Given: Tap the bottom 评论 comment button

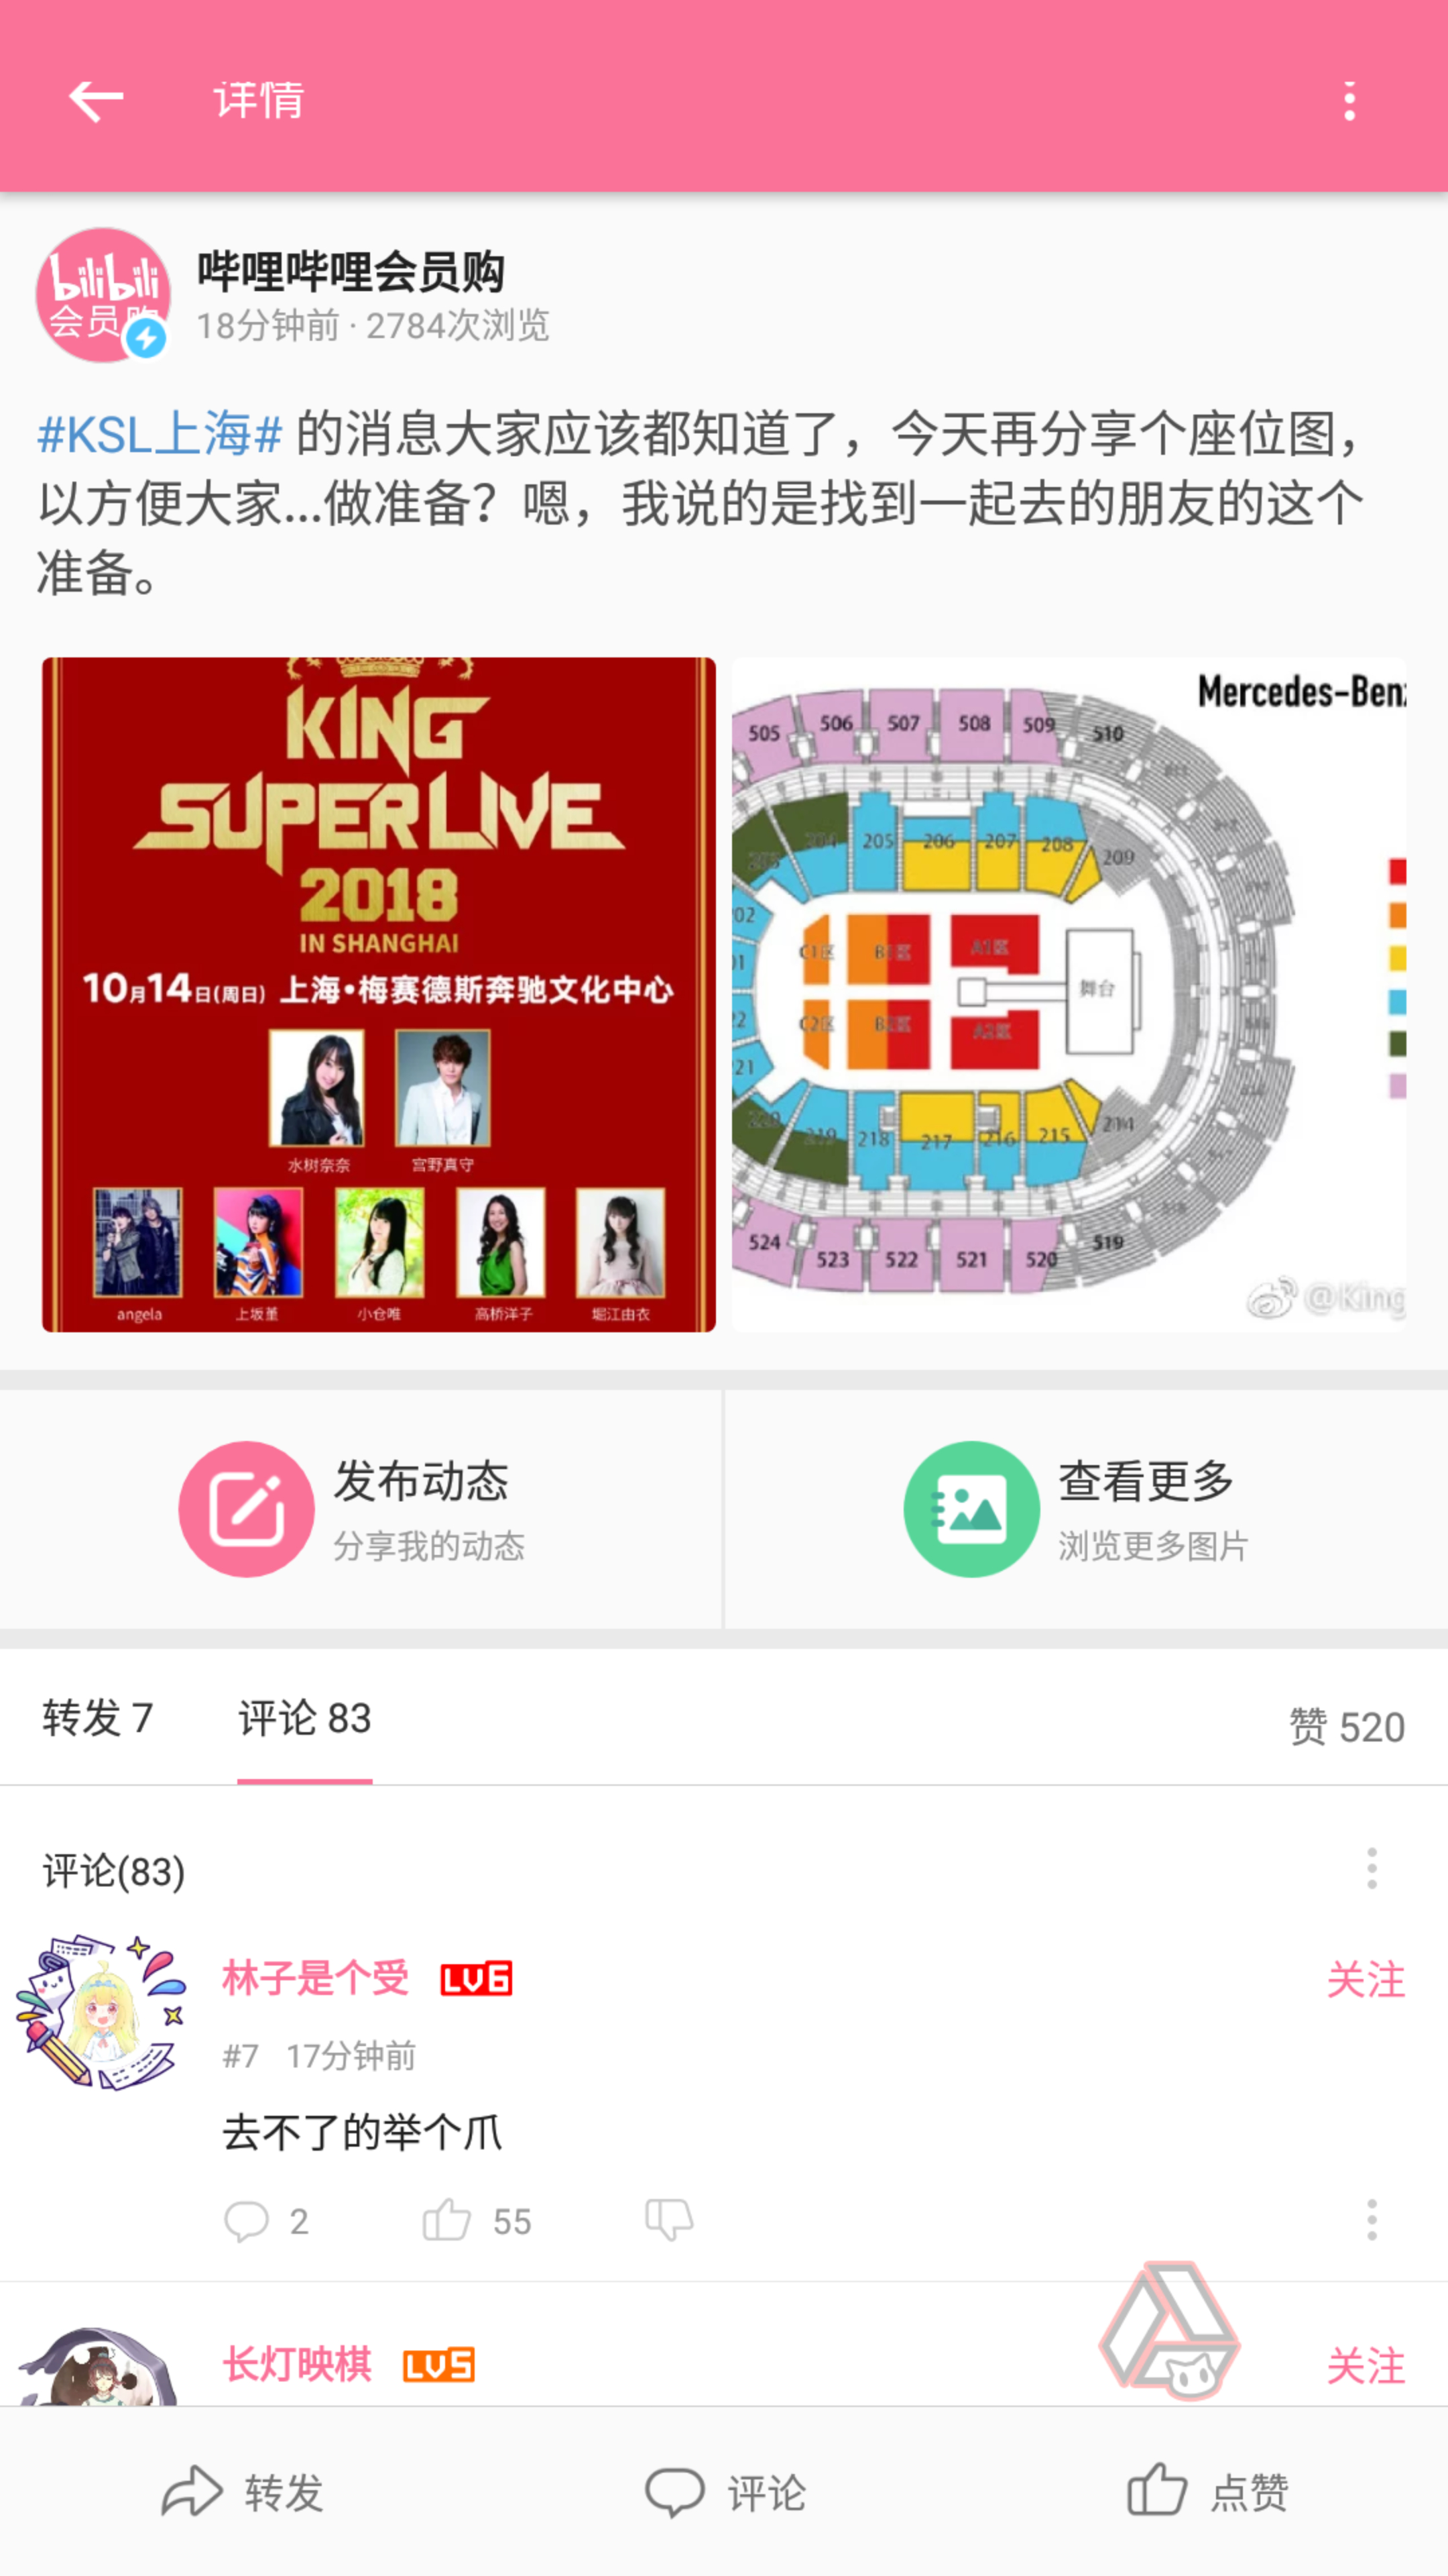Looking at the screenshot, I should (725, 2492).
